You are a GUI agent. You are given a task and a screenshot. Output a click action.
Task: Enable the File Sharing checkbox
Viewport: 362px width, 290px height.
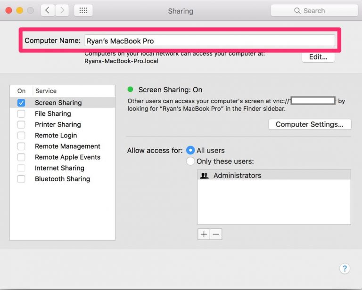[x=21, y=113]
